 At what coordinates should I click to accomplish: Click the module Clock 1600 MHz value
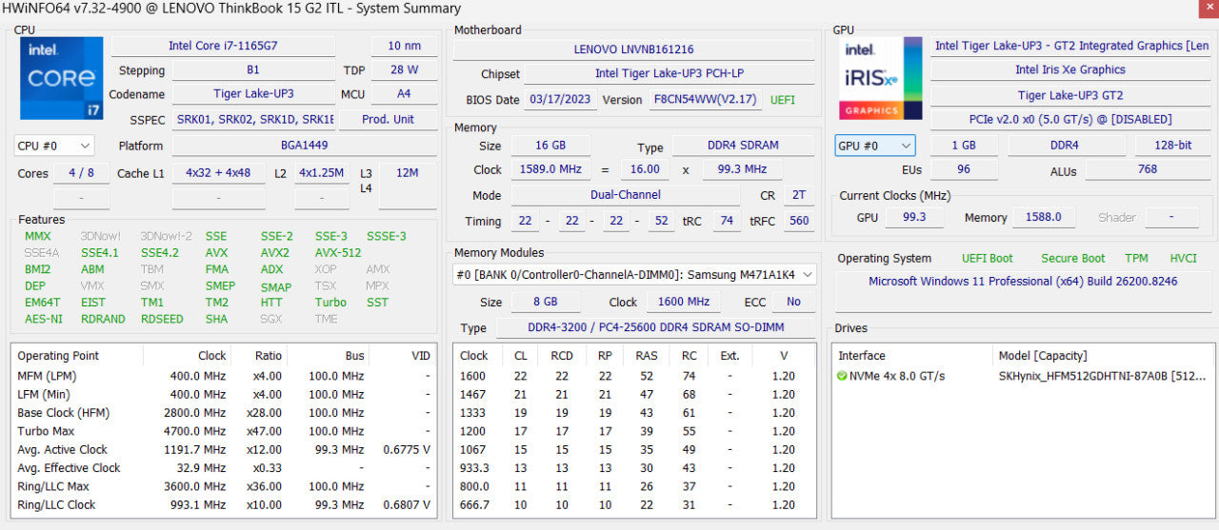point(684,302)
